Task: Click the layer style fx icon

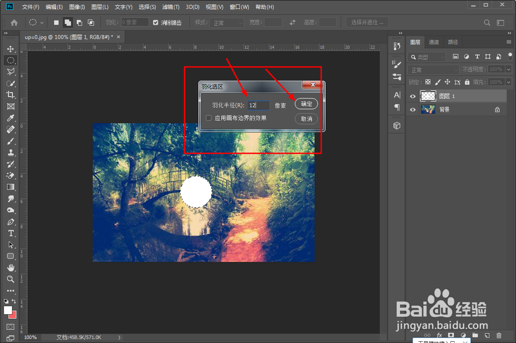Action: (x=439, y=335)
